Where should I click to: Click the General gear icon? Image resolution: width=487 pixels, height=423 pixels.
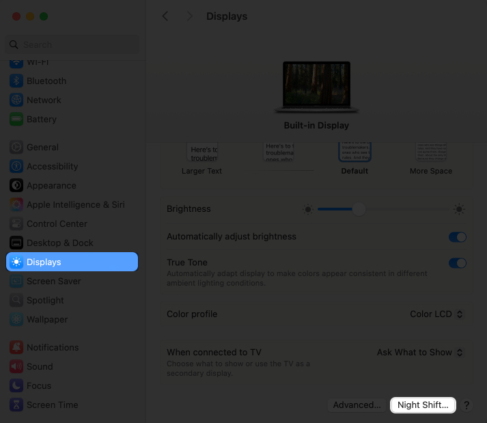[16, 147]
